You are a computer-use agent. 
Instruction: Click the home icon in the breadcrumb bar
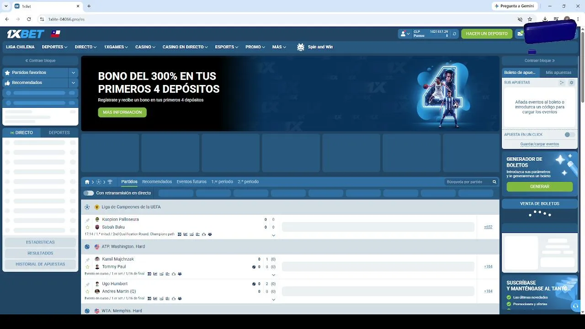pos(87,182)
